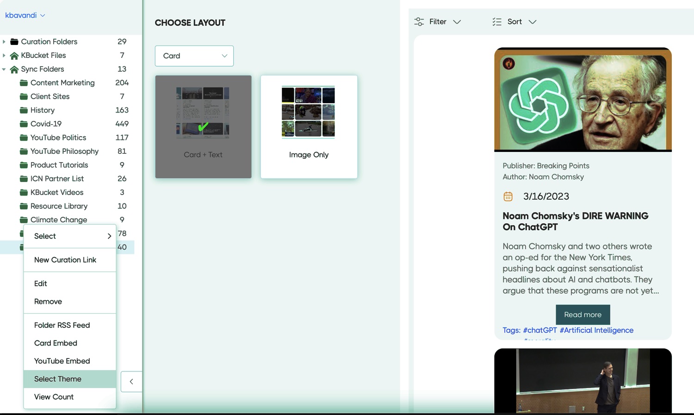Open the Card layout dropdown
This screenshot has height=415, width=694.
click(194, 56)
